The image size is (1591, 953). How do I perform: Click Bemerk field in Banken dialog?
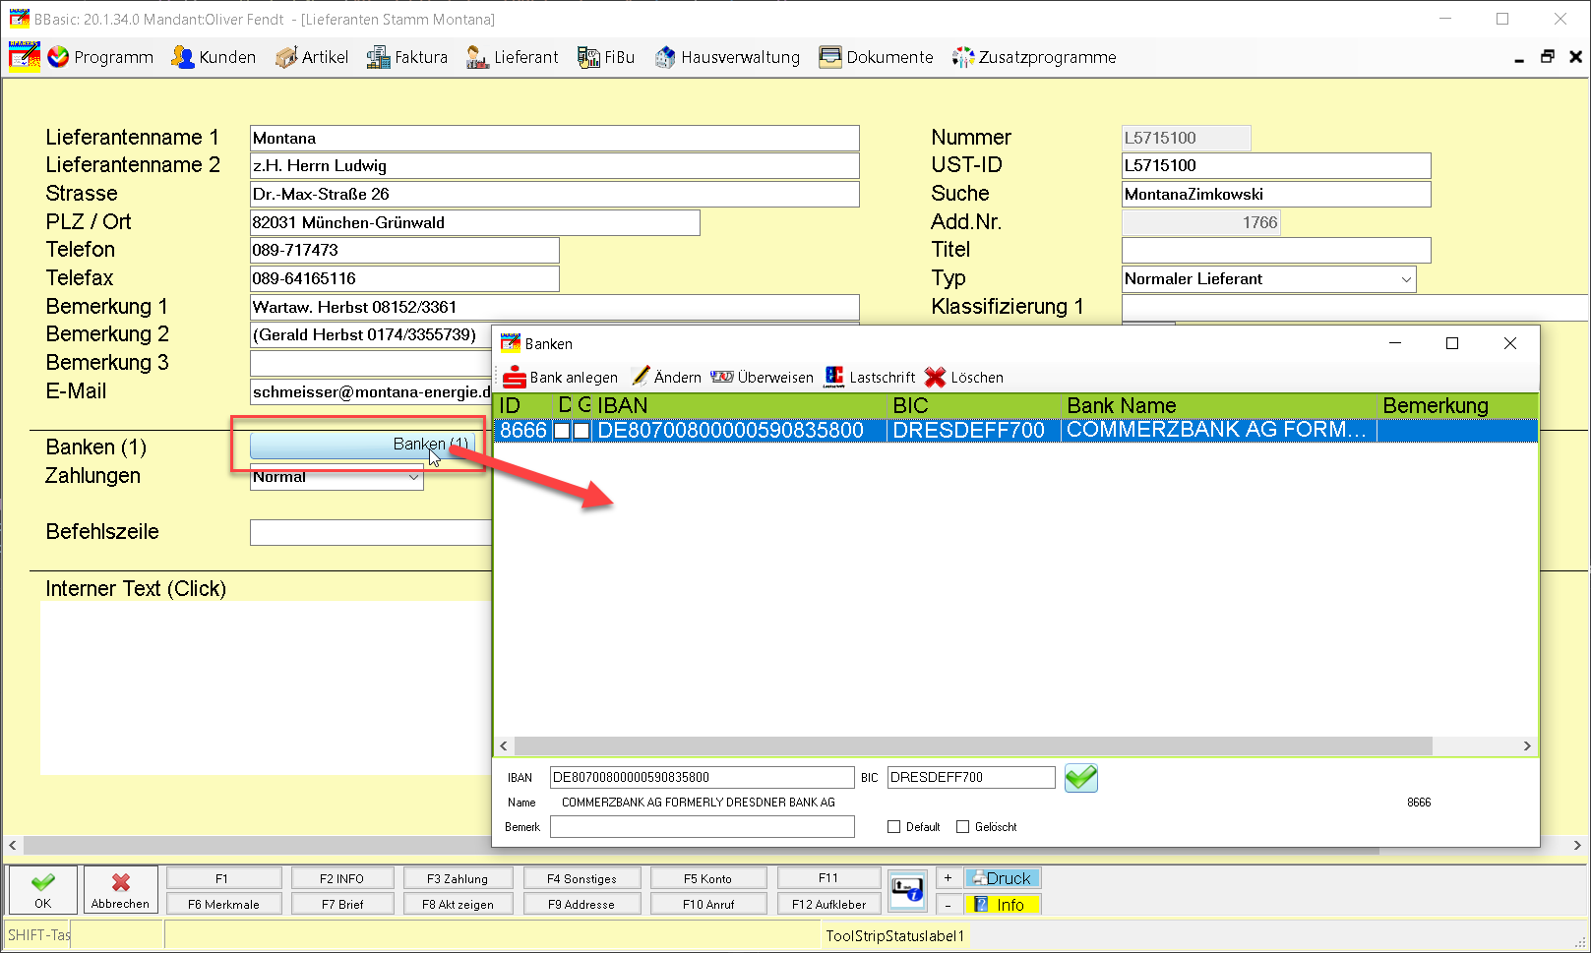coord(702,827)
